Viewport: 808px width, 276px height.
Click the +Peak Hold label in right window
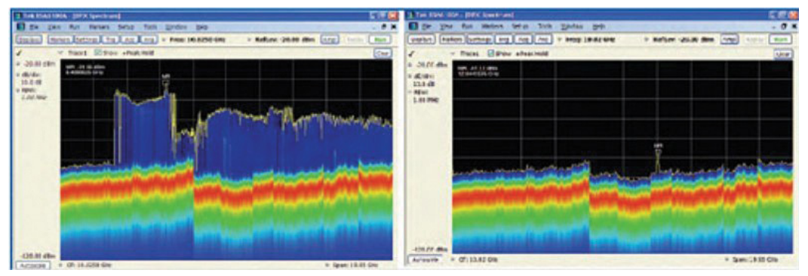532,54
